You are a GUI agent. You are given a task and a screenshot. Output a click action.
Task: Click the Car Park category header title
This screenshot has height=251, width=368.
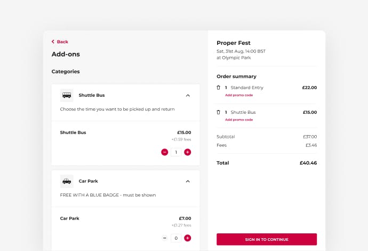[x=88, y=181]
